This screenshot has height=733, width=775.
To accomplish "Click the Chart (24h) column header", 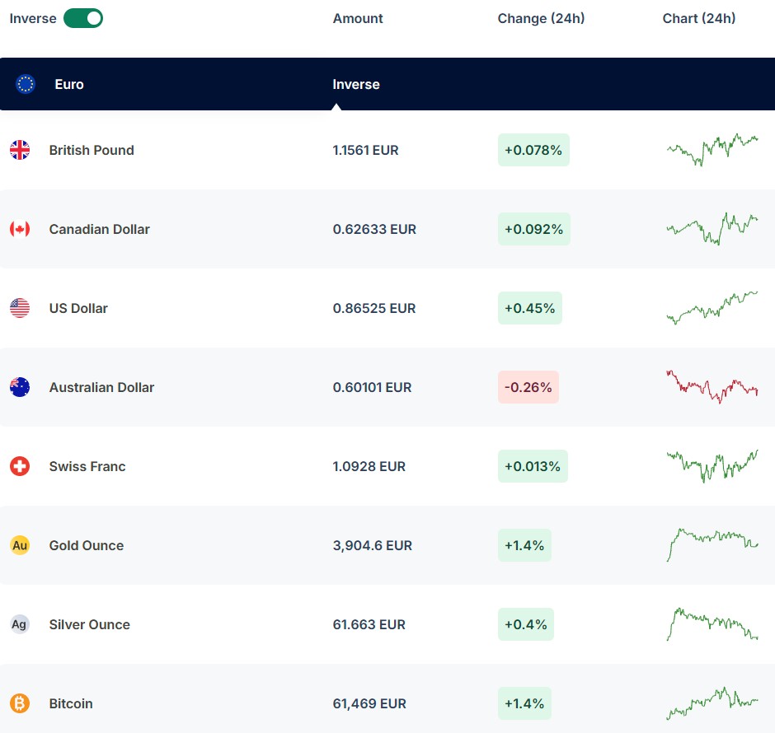I will coord(699,18).
